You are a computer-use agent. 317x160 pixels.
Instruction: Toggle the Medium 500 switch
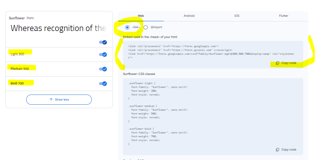(103, 69)
